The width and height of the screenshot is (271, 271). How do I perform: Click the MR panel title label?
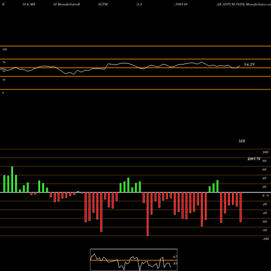coord(242,141)
